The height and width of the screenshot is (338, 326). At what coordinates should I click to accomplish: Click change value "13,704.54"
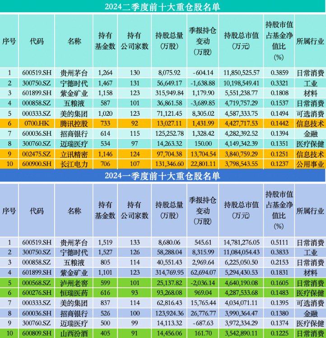point(203,154)
